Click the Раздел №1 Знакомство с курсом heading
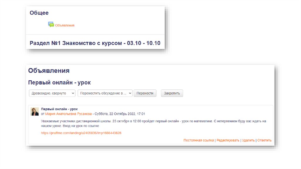 pyautogui.click(x=95, y=43)
